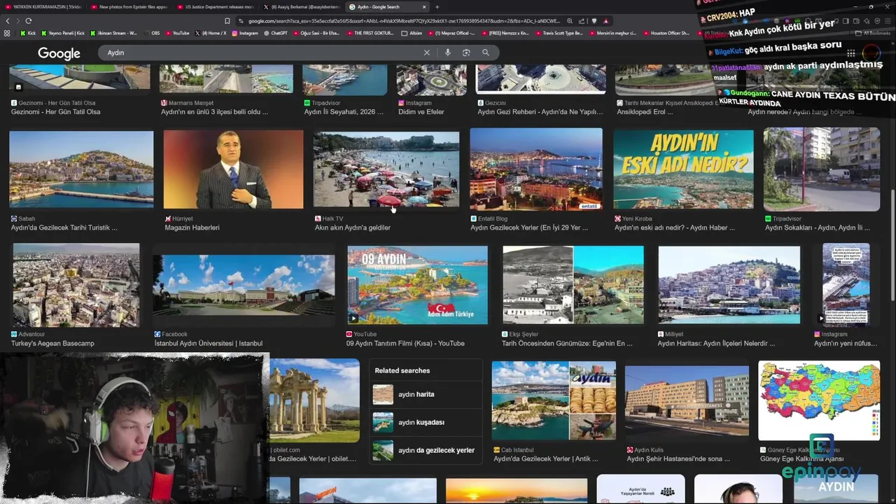This screenshot has height=504, width=896.
Task: Open the ancient temple columns thumbnail
Action: 314,400
